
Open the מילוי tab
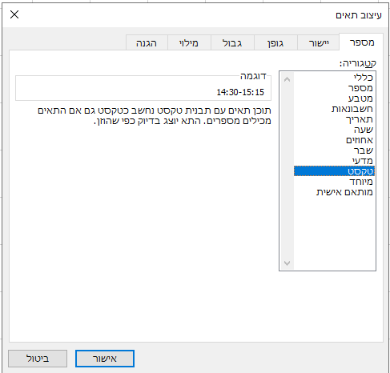pos(189,43)
